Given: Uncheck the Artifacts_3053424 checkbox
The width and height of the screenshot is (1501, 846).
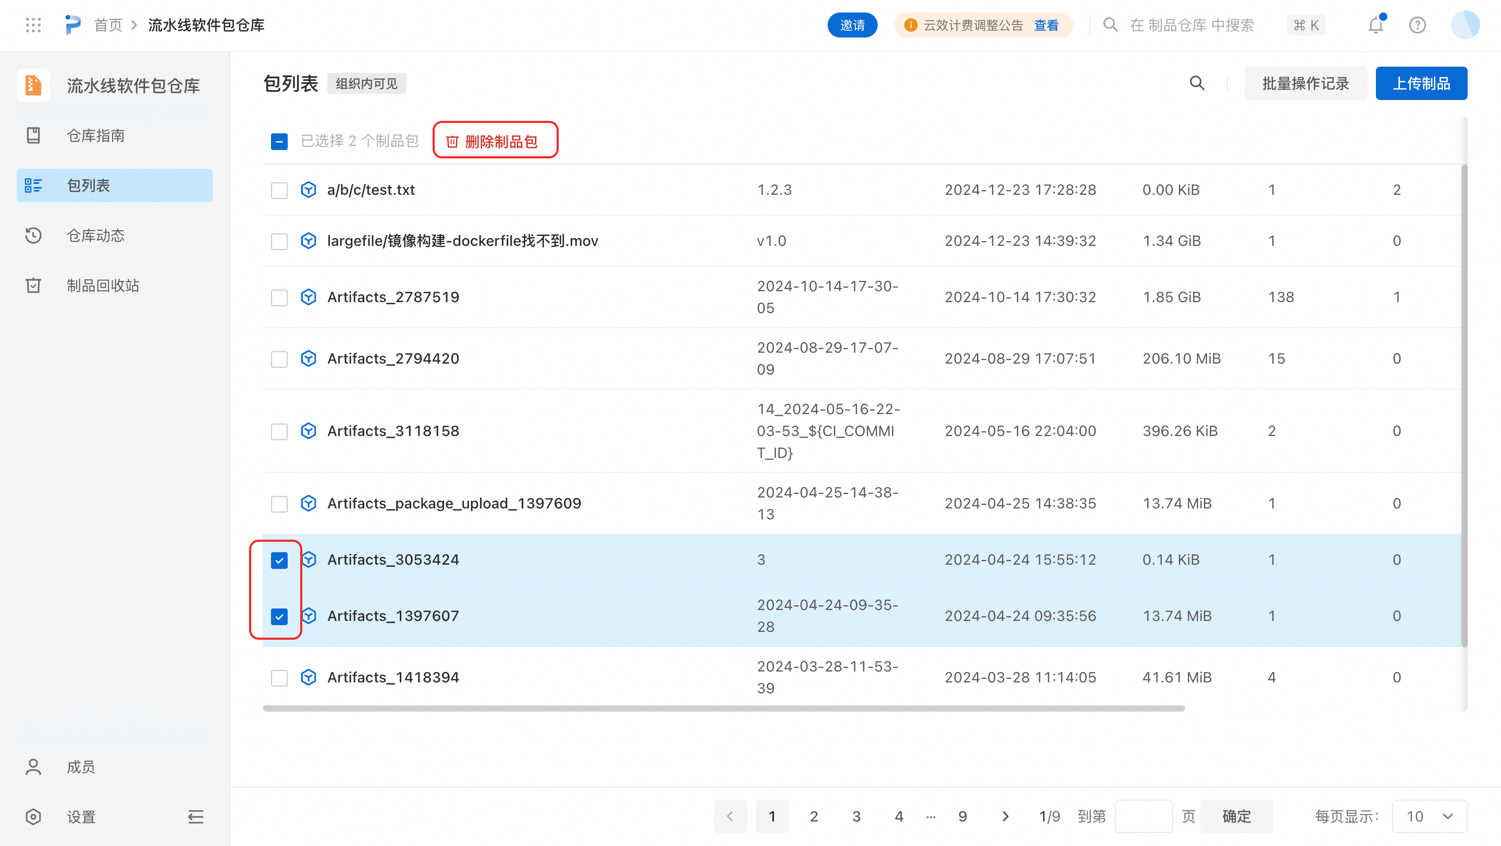Looking at the screenshot, I should [x=279, y=560].
